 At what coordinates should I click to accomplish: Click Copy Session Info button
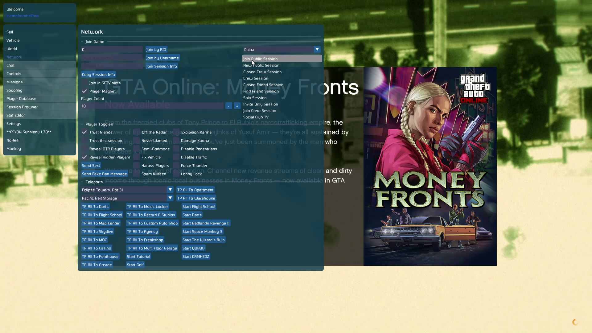point(98,75)
